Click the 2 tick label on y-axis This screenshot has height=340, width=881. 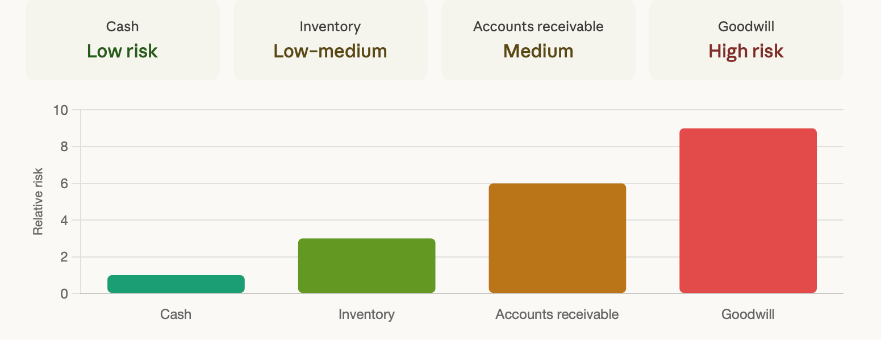64,257
